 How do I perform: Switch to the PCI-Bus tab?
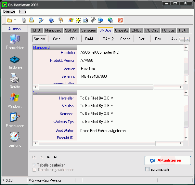click(x=168, y=31)
